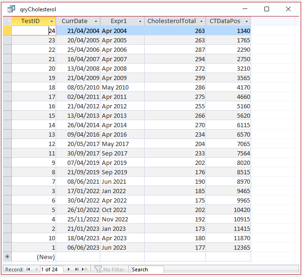Create new blank record navigation button

tap(85, 269)
